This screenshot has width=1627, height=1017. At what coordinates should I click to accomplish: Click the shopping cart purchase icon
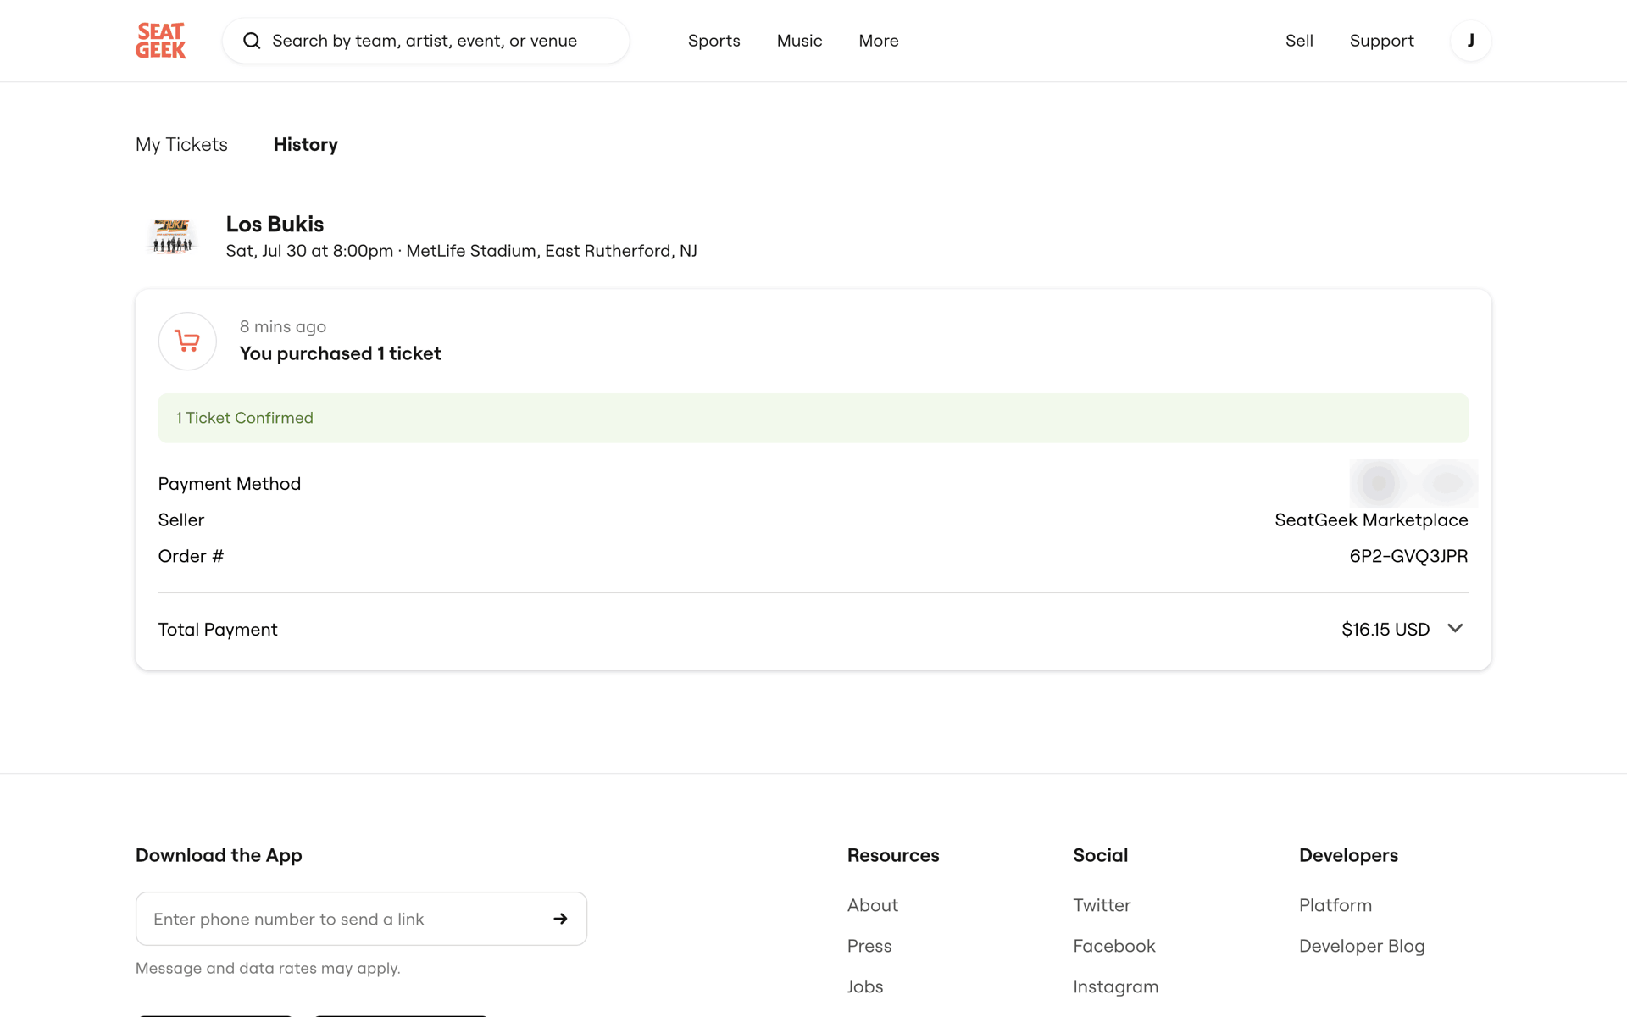coord(187,341)
